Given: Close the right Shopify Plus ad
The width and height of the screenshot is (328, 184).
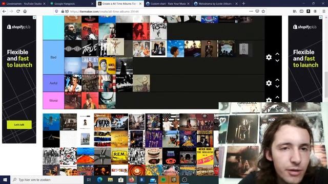Looking at the screenshot, I should [x=320, y=17].
